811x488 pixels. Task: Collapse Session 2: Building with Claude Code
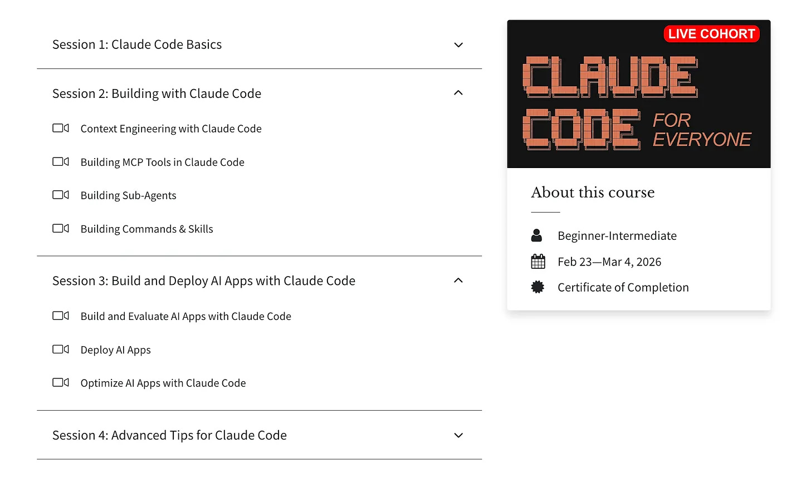[x=458, y=92]
